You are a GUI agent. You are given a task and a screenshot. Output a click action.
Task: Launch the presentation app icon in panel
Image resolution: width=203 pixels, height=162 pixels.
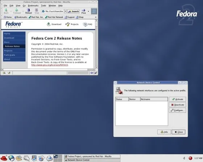(x=34, y=158)
